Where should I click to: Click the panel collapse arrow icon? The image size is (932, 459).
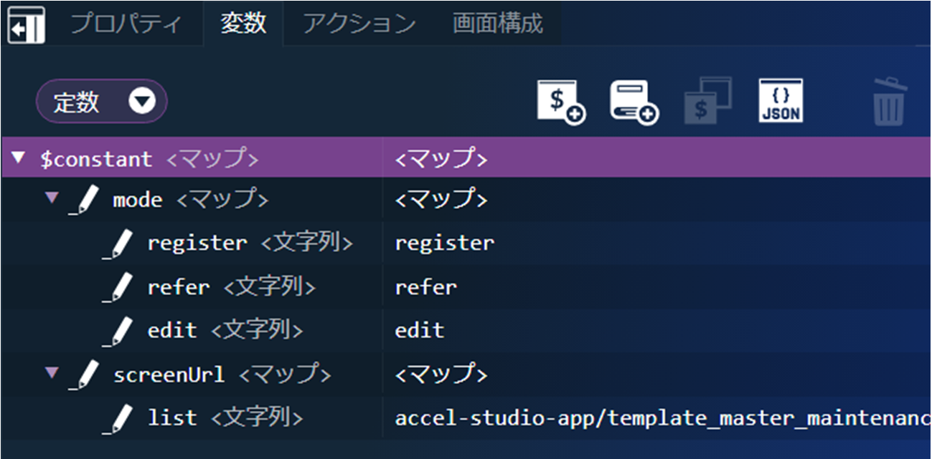[x=26, y=25]
